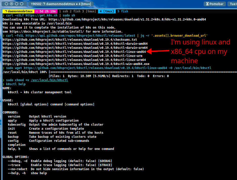Screen dimensions: 237x180
Task: Open the k0sctl-linux-arm download URL
Action: click(73, 56)
